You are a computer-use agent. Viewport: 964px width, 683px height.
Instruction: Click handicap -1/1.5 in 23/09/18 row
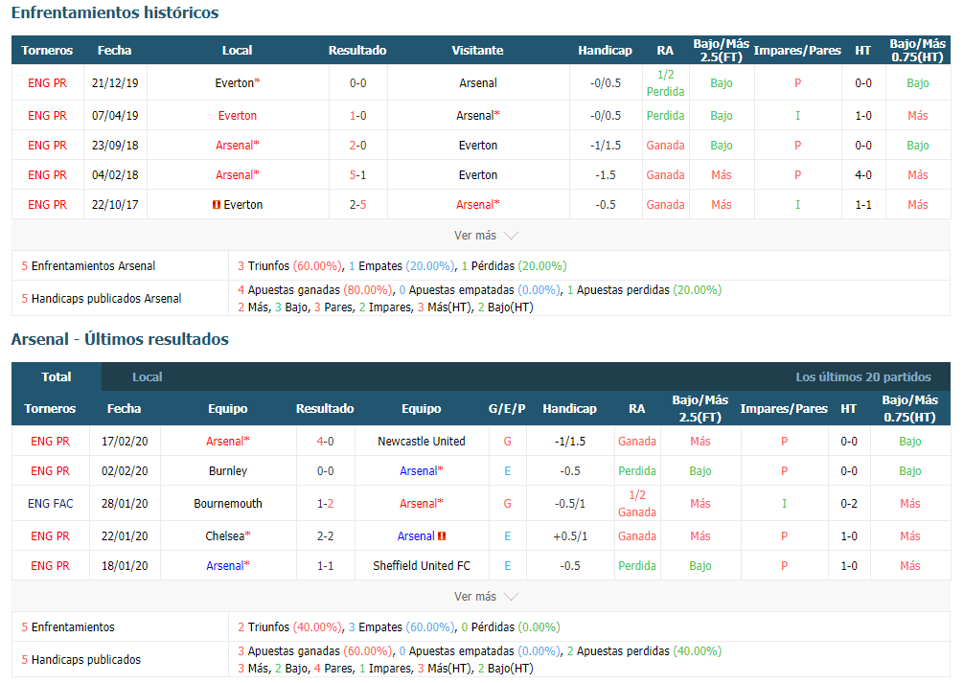point(605,146)
